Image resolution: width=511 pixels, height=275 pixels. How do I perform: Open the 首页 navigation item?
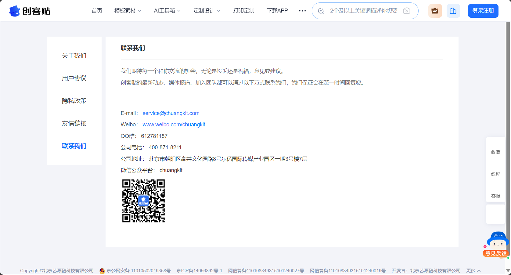[97, 11]
